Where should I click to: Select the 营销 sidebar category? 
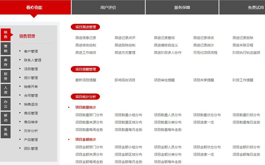click(6, 48)
